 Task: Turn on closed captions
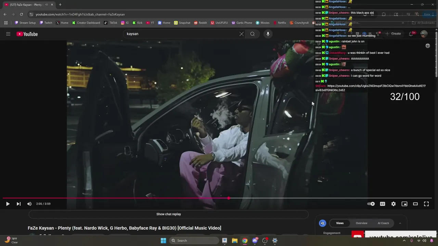383,204
